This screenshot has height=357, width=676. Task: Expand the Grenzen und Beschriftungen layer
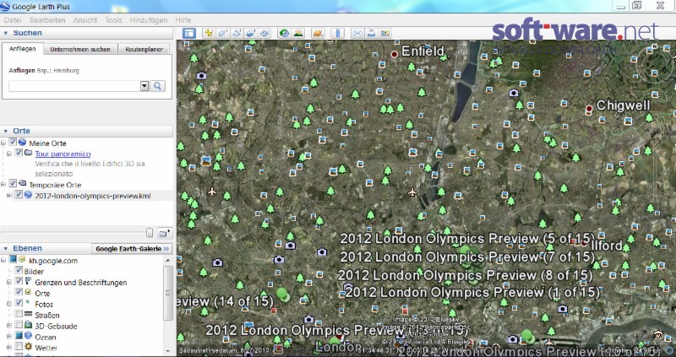pyautogui.click(x=9, y=282)
